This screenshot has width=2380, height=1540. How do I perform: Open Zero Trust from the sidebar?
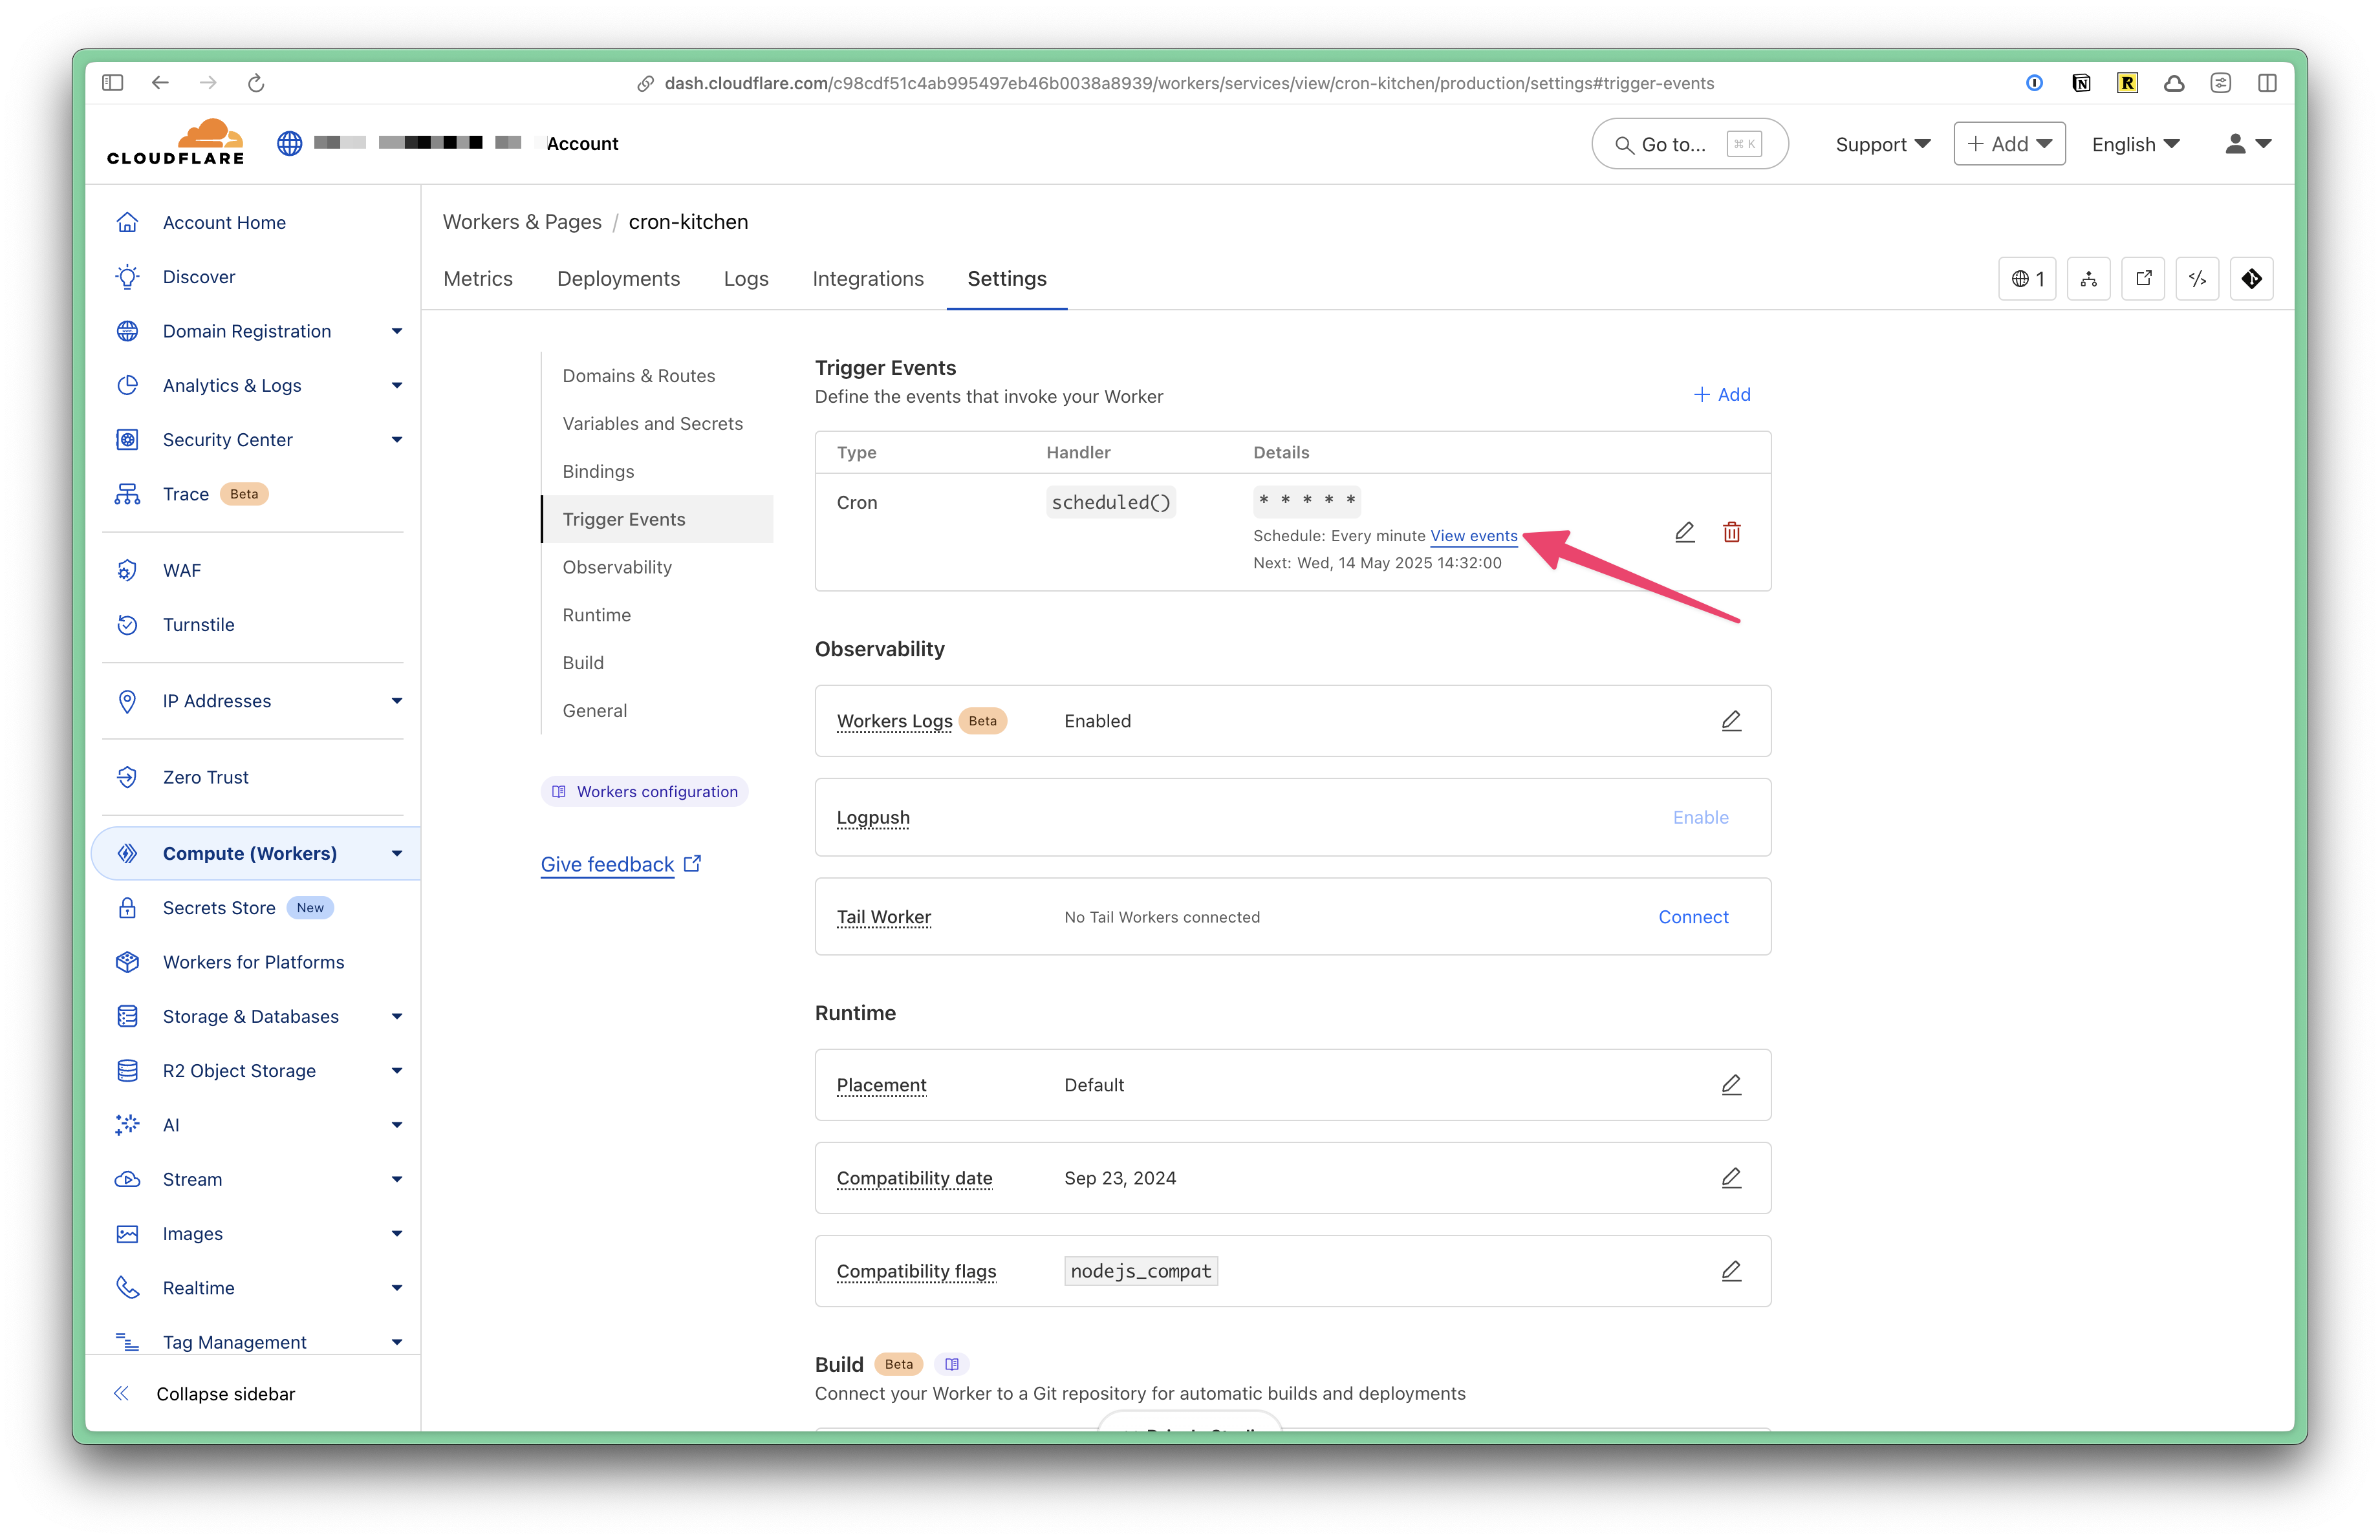click(205, 778)
